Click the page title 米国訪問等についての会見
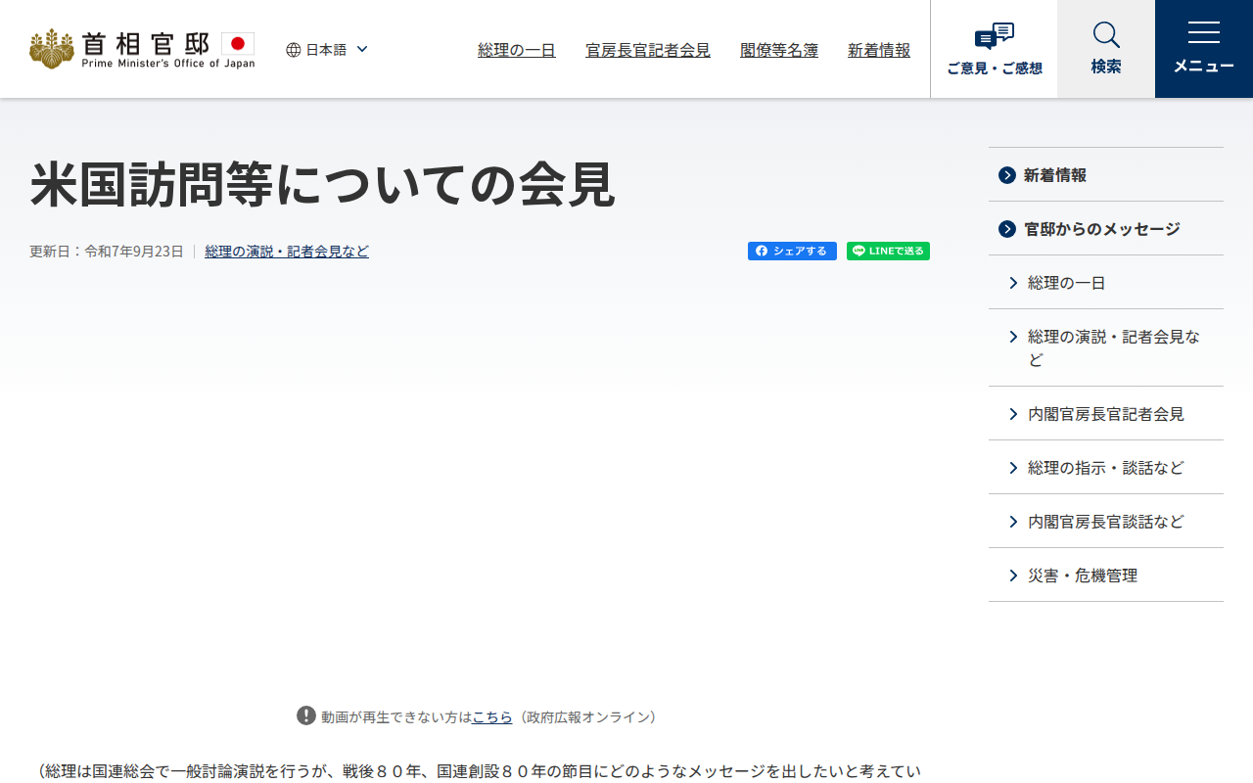The image size is (1253, 783). [323, 184]
